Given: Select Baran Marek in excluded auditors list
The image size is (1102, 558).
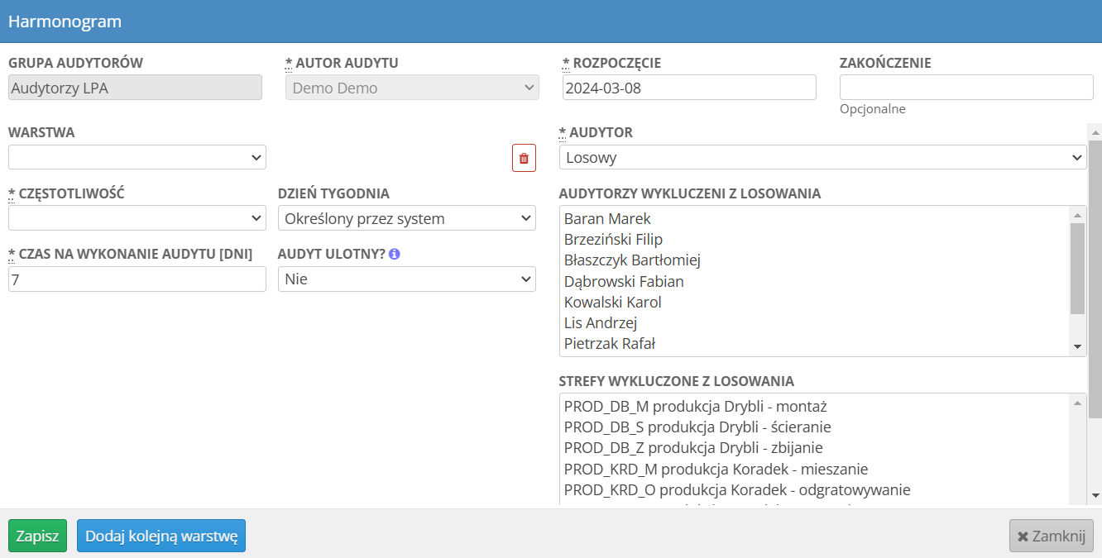Looking at the screenshot, I should tap(607, 219).
